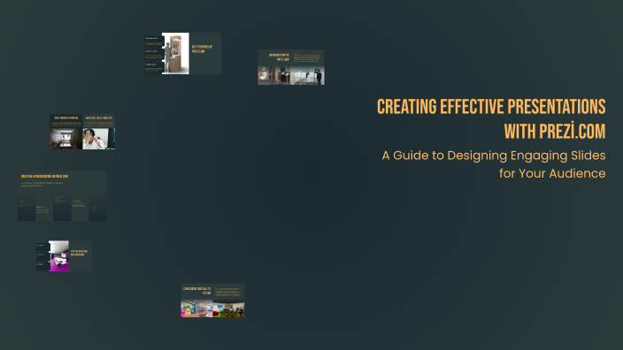
Task: Open the 'Creating a Presentation on Prezi.com' topic
Action: (62, 196)
